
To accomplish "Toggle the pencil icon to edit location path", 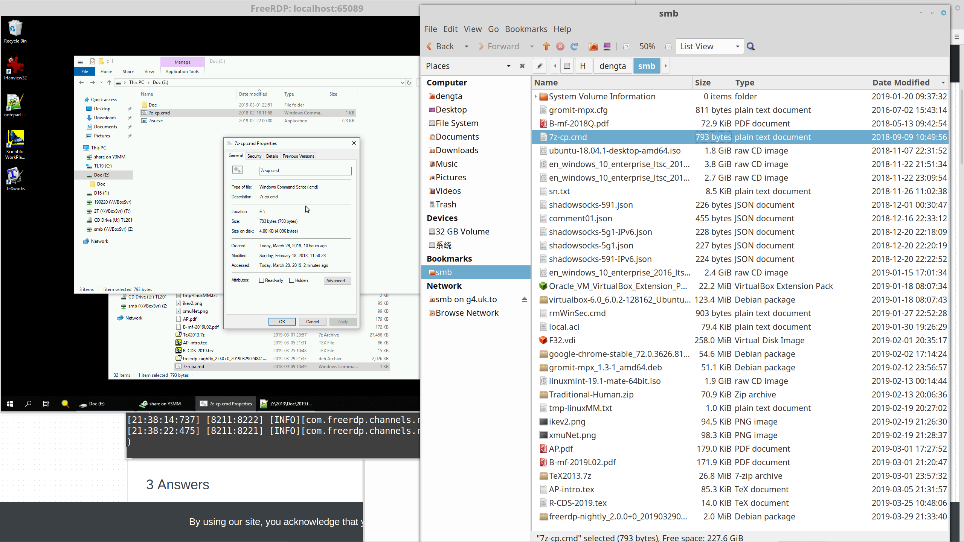I will point(539,66).
